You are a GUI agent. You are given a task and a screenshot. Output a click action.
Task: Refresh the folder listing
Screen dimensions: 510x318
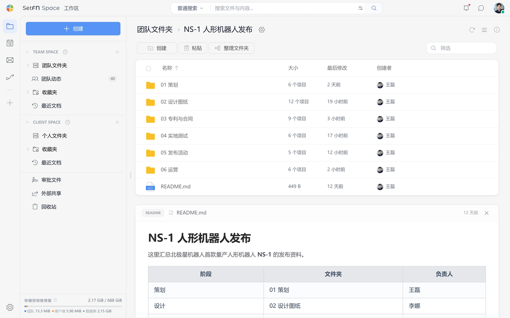tap(472, 30)
